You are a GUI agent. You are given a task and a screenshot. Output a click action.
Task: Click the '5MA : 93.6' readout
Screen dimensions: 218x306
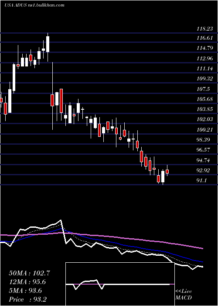click(x=25, y=291)
